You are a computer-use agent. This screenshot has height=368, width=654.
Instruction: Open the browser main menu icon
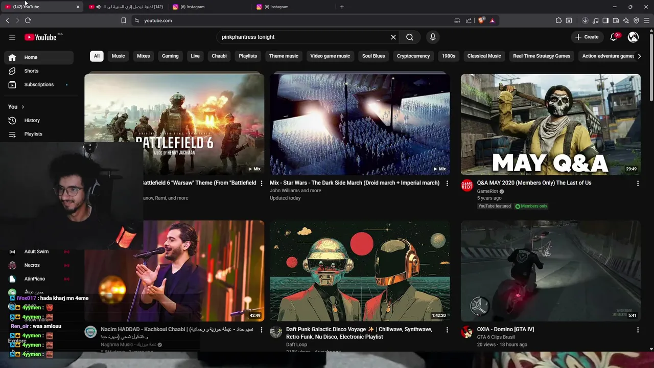pyautogui.click(x=647, y=20)
